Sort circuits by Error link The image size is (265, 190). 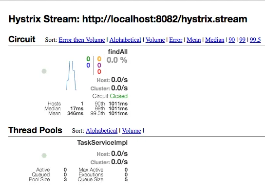pyautogui.click(x=176, y=40)
